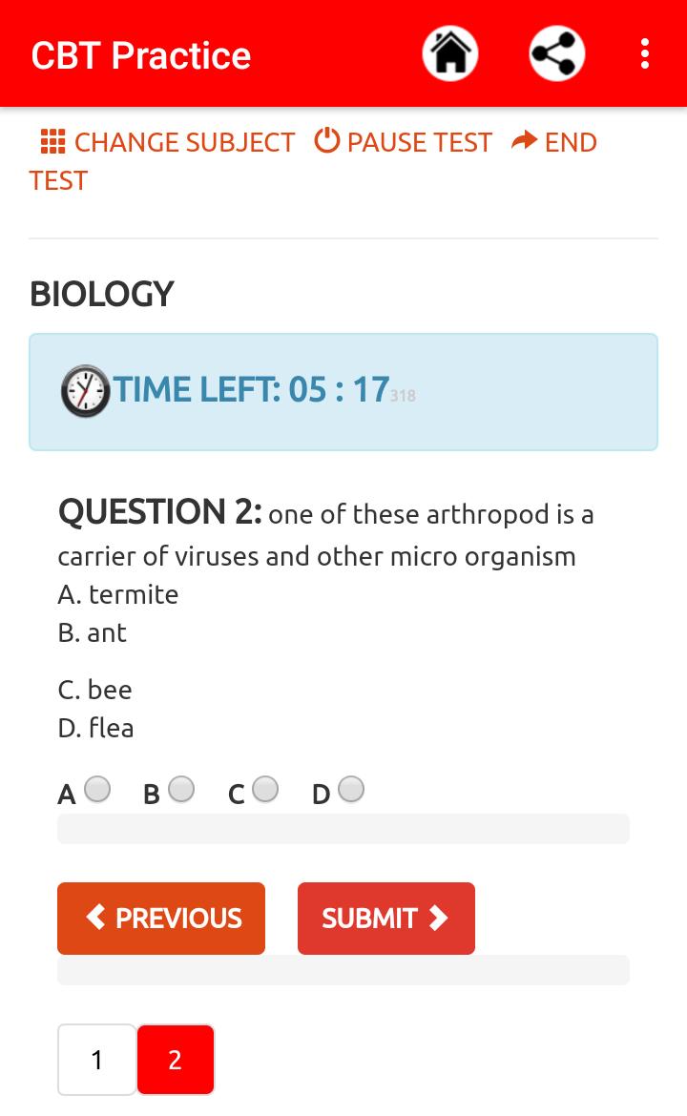Tap the clock icon near Time Left
The image size is (687, 1116).
[x=85, y=391]
